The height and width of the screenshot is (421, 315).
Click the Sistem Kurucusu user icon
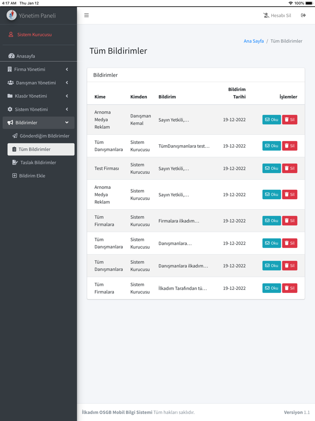click(11, 34)
